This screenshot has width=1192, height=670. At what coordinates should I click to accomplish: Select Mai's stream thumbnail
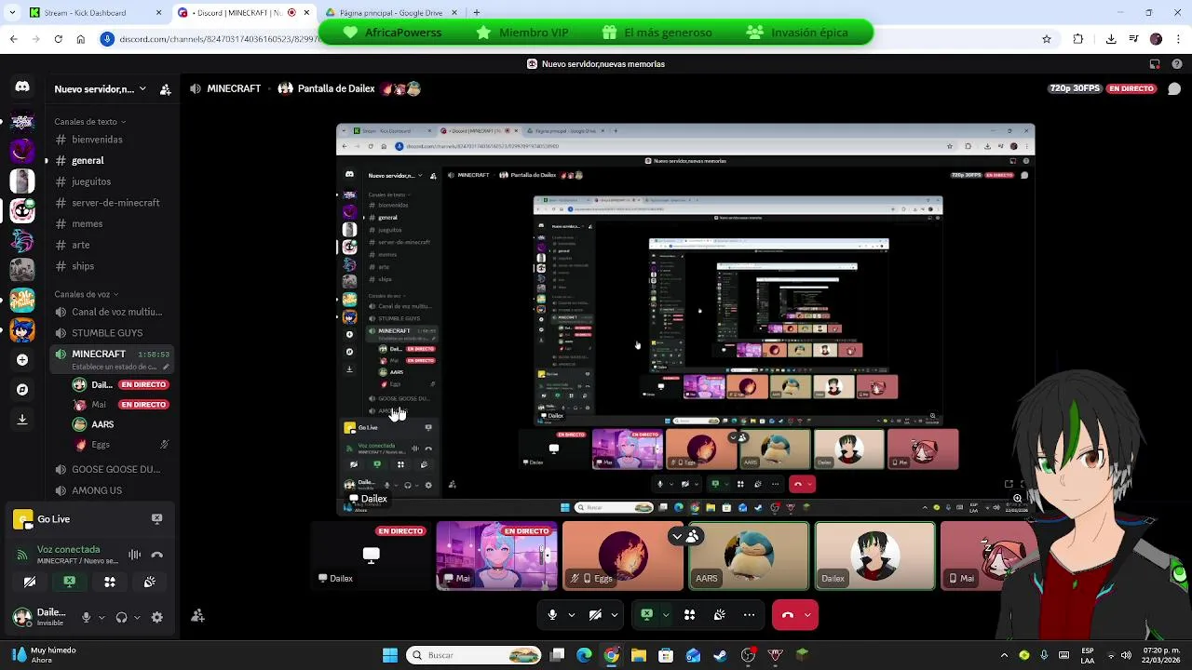pyautogui.click(x=496, y=556)
